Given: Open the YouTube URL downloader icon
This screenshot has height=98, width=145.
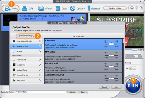Looking at the screenshot, I should click(x=25, y=8).
